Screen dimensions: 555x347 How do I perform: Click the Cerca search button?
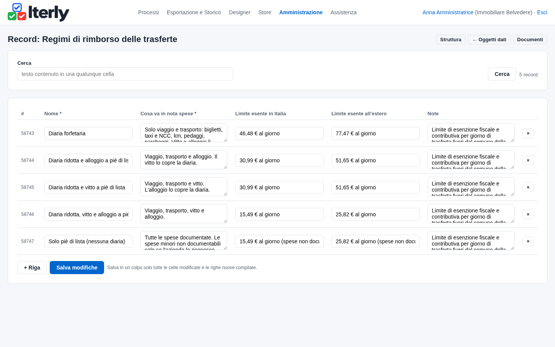pyautogui.click(x=502, y=74)
